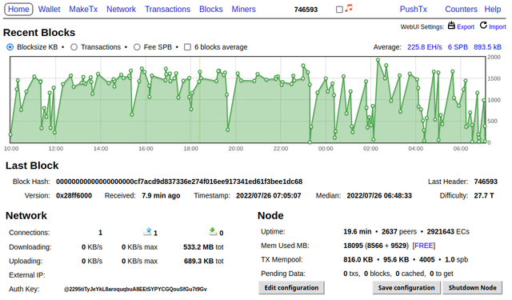Click the last block hash value
512x300 pixels.
point(179,182)
